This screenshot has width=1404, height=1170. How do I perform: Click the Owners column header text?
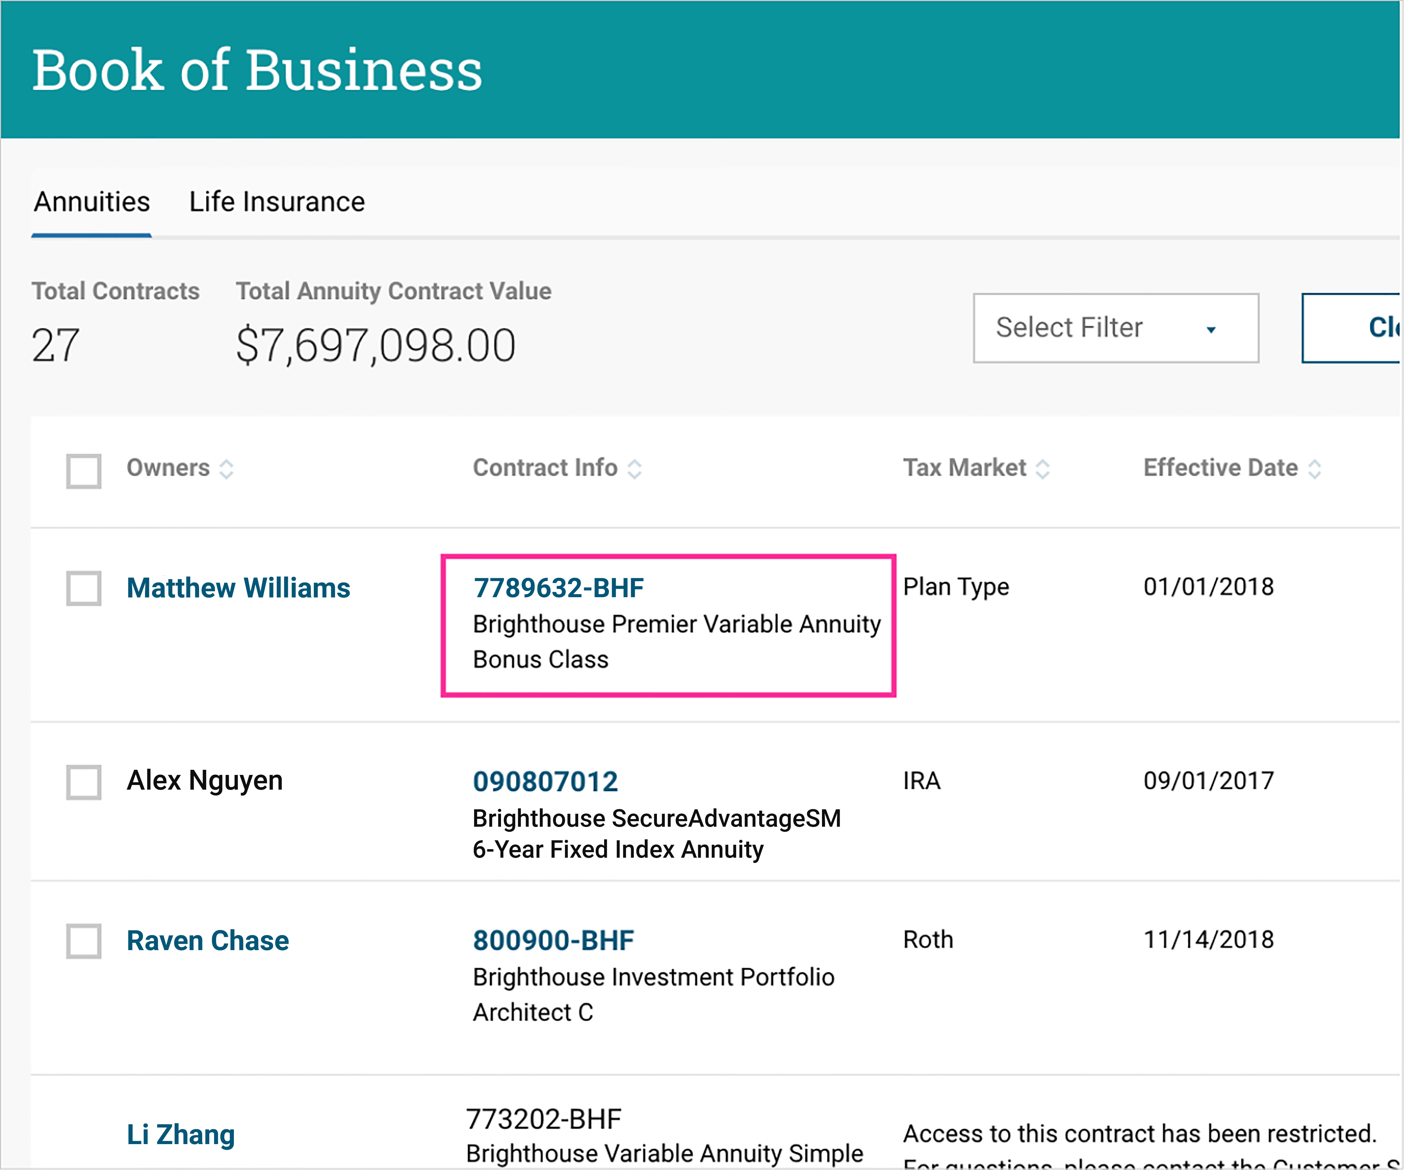[168, 467]
